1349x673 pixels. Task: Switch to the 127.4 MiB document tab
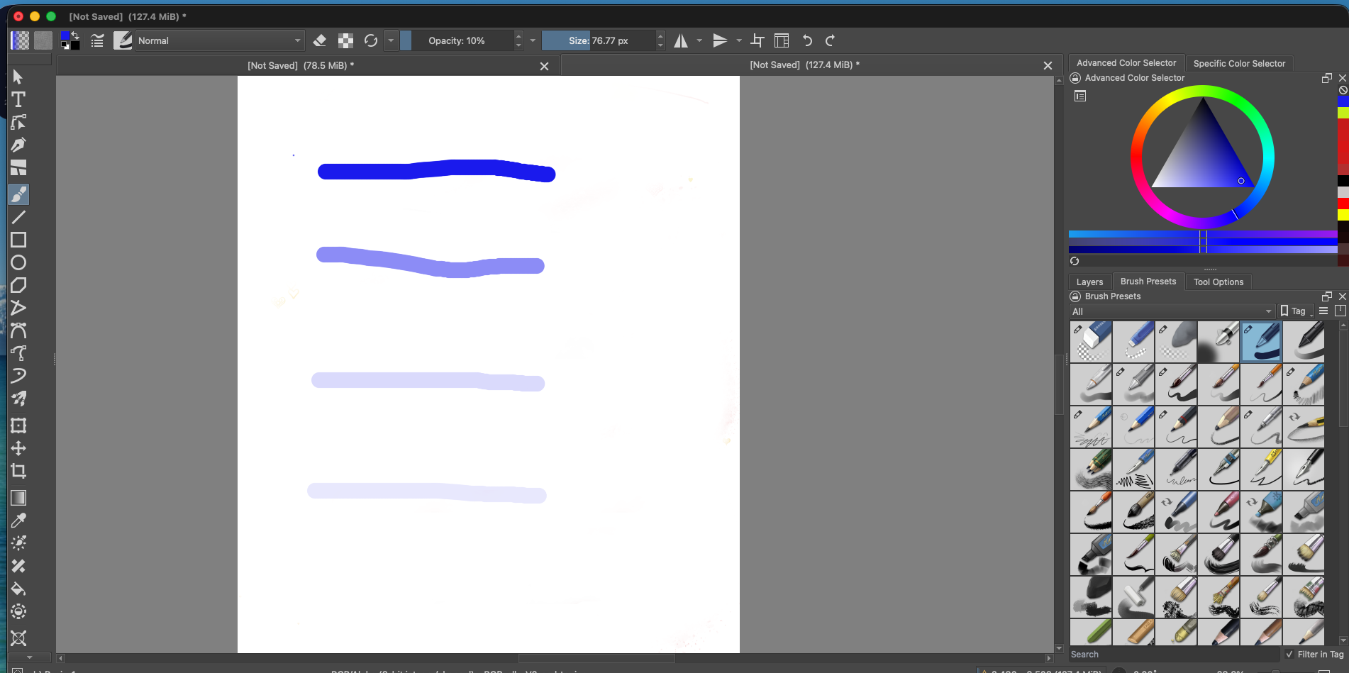(804, 65)
